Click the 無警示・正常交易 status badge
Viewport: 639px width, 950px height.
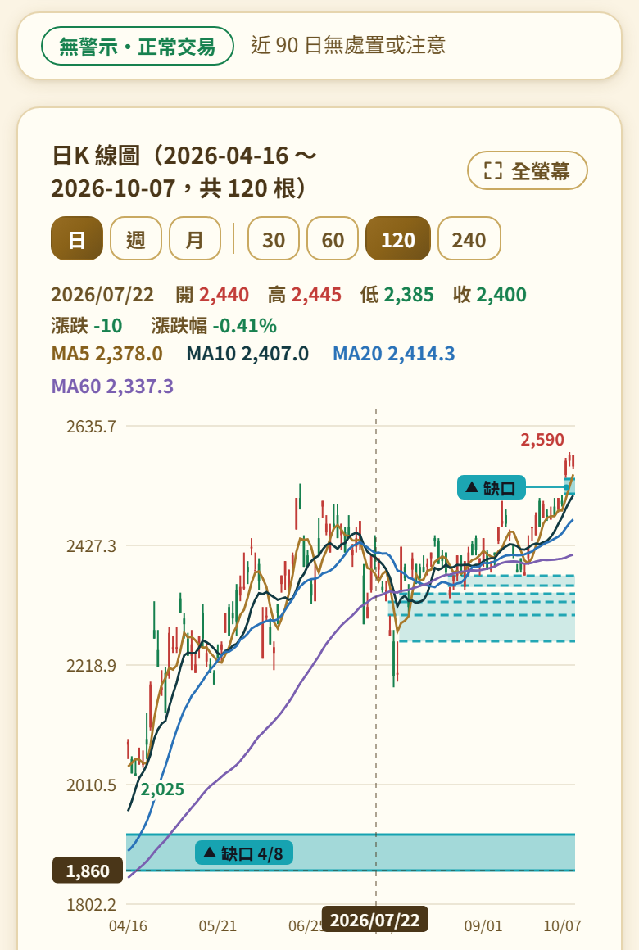tap(138, 46)
